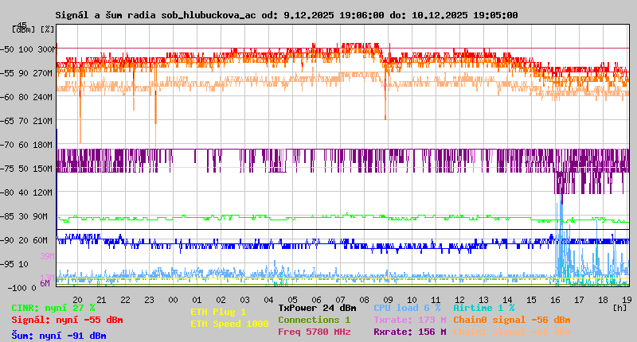Click the hour label '01' on time axis
The width and height of the screenshot is (637, 342).
[x=197, y=300]
